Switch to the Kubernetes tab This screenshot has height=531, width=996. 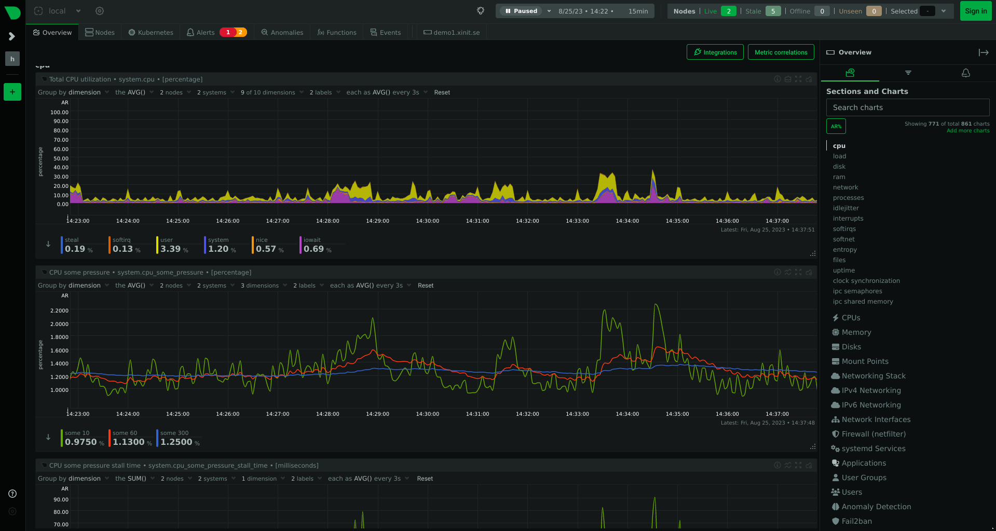tap(151, 32)
